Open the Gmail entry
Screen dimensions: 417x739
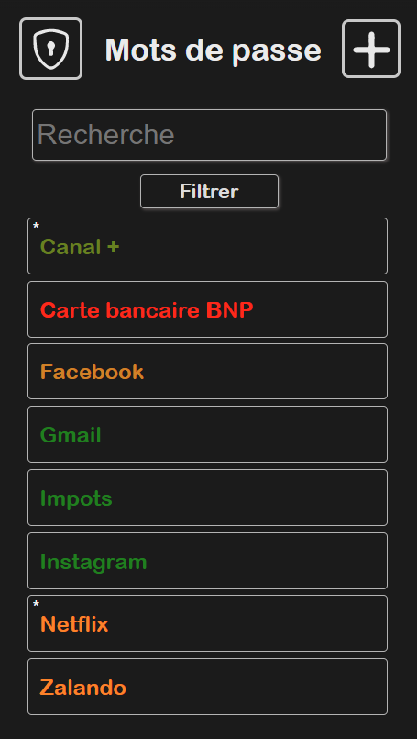(207, 434)
